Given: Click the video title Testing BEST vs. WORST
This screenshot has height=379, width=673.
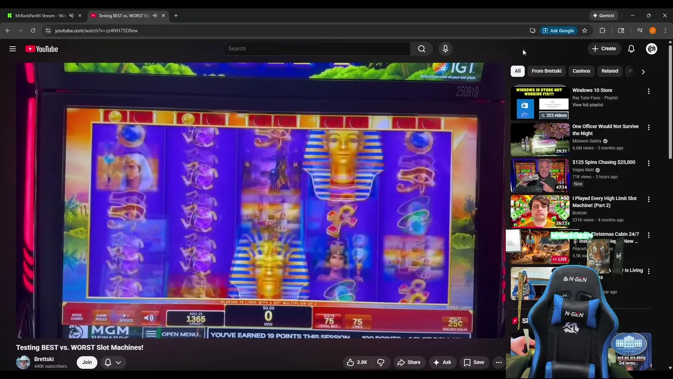Looking at the screenshot, I should click(79, 347).
